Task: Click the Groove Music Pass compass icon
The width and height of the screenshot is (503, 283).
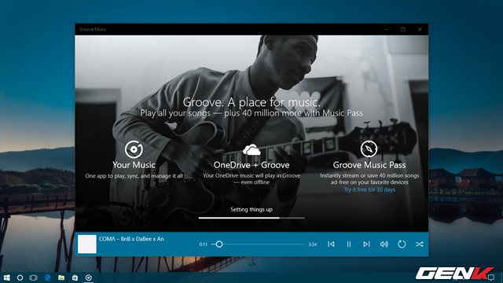Action: 369,149
